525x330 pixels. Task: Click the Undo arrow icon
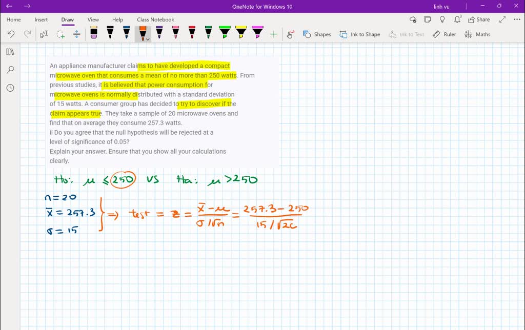click(11, 34)
